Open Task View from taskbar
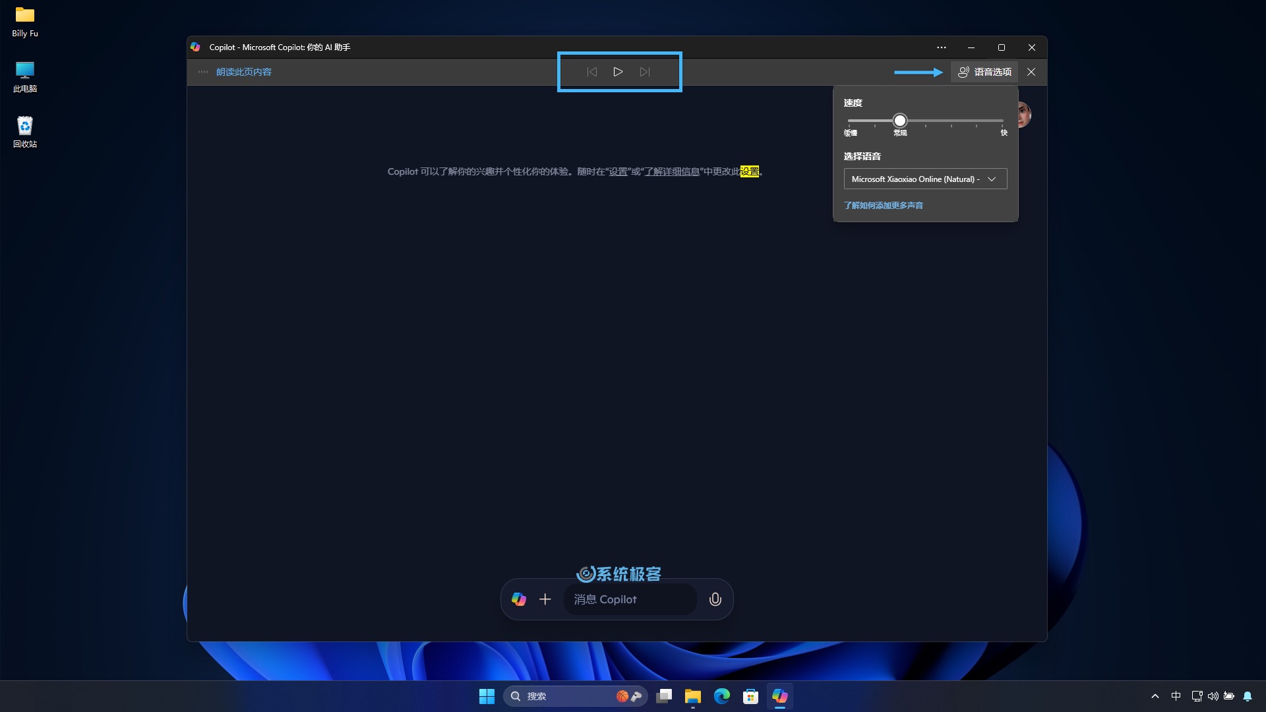1266x712 pixels. coord(664,696)
